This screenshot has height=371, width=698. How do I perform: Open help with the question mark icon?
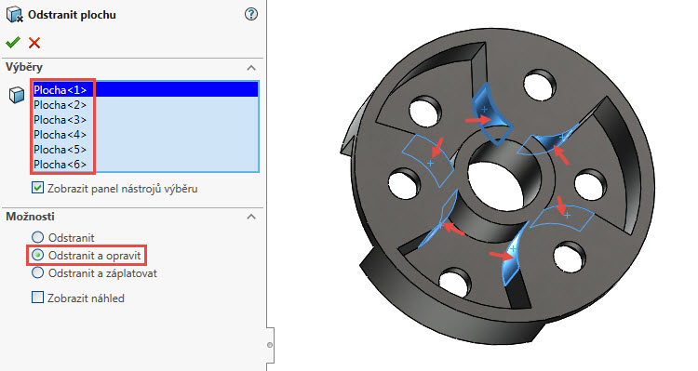coord(251,14)
